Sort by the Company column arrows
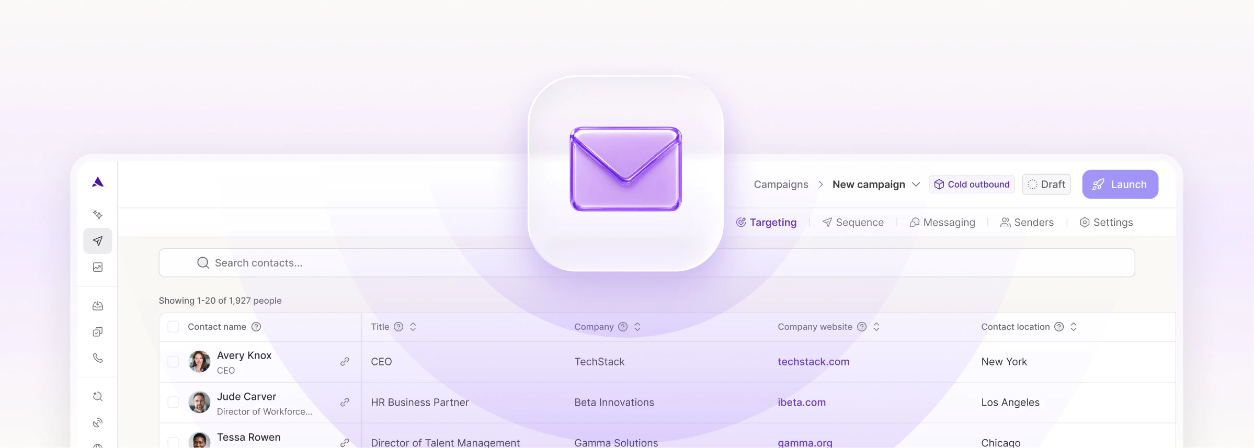This screenshot has height=448, width=1254. click(637, 327)
